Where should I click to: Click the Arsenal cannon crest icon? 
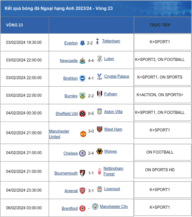pos(82,191)
